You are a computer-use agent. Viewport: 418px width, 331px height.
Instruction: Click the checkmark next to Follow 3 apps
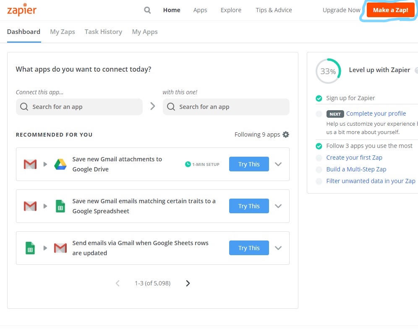[x=319, y=146]
